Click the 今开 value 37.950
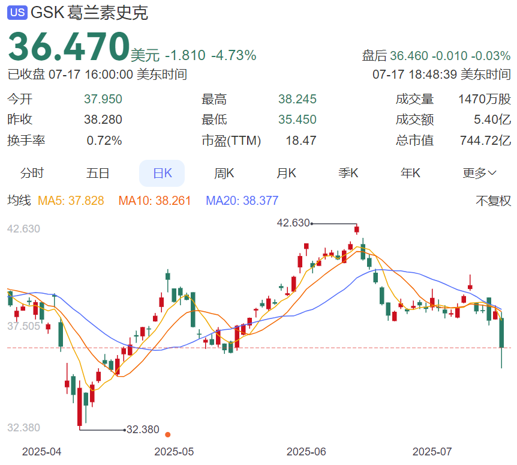517x465 pixels. pyautogui.click(x=103, y=99)
